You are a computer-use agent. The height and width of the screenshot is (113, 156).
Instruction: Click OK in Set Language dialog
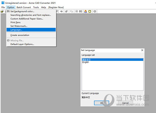pos(102,103)
